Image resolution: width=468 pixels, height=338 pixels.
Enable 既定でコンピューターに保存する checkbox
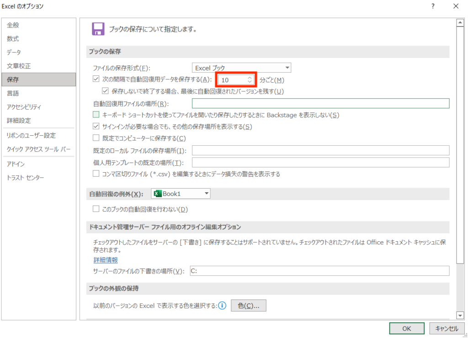[x=96, y=138]
